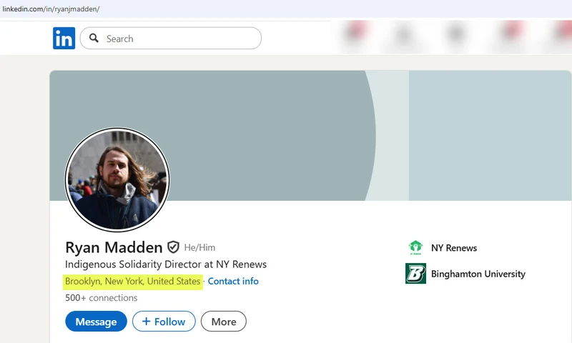Click the Ryan Madden name heading
Image resolution: width=572 pixels, height=343 pixels.
[113, 247]
